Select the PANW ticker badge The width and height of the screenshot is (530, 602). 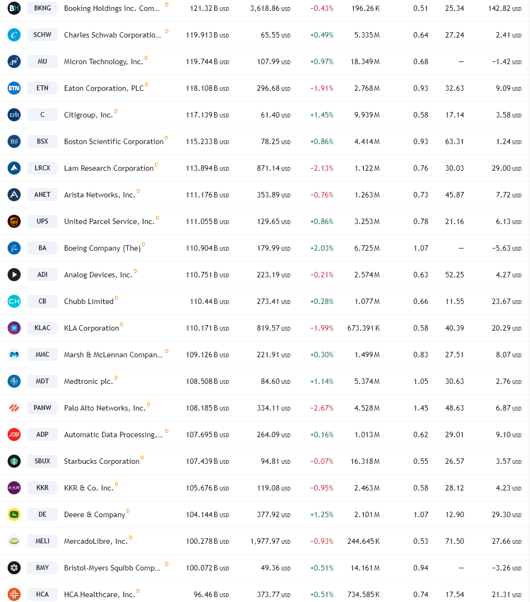[x=42, y=408]
